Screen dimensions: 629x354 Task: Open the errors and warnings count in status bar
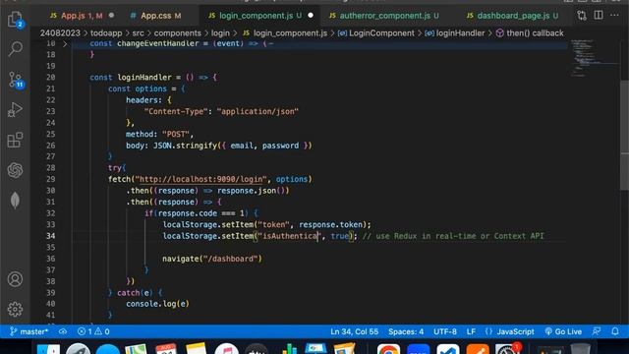(93, 331)
